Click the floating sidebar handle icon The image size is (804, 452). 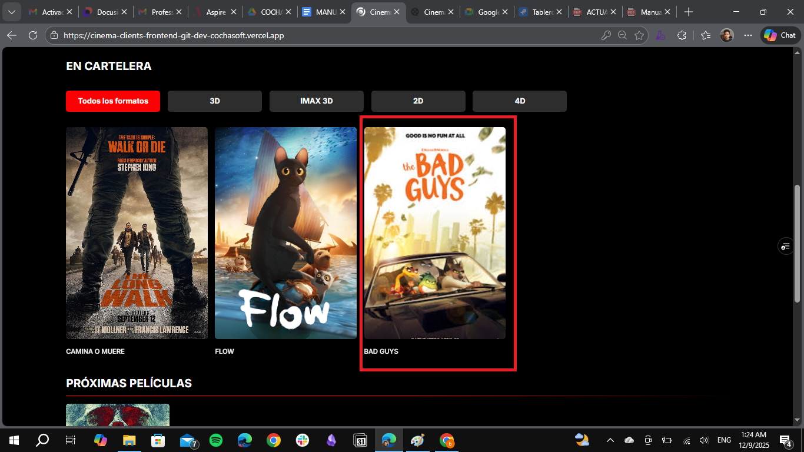786,246
